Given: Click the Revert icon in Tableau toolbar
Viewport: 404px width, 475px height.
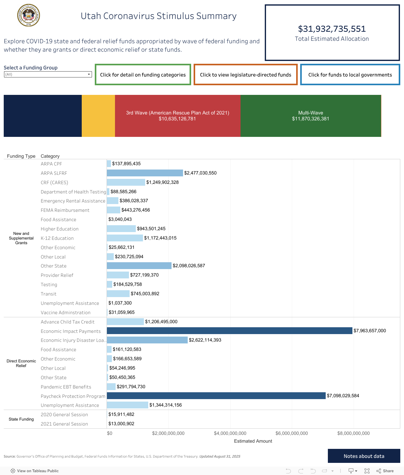Looking at the screenshot, I should 313,471.
